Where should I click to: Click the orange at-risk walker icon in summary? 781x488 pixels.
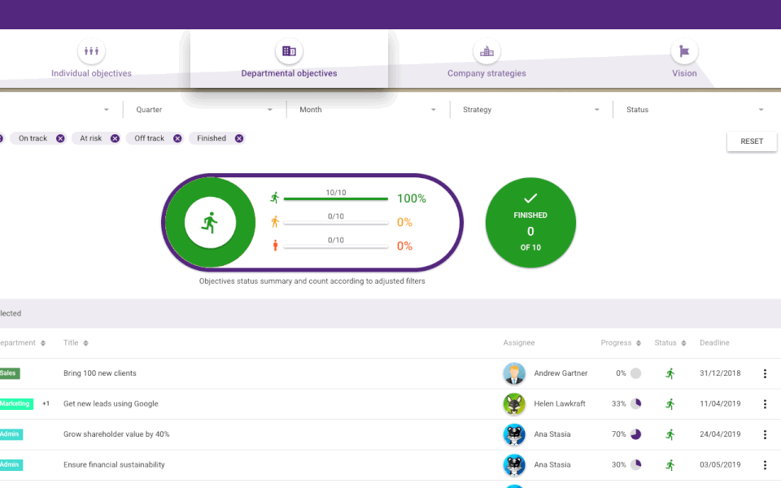click(x=274, y=221)
